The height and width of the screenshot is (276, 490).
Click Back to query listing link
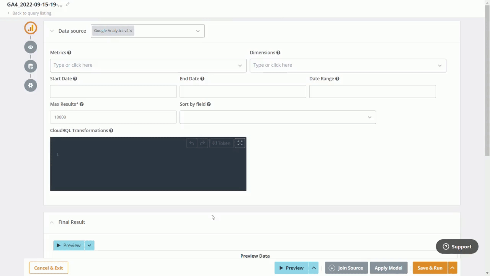coord(31,13)
